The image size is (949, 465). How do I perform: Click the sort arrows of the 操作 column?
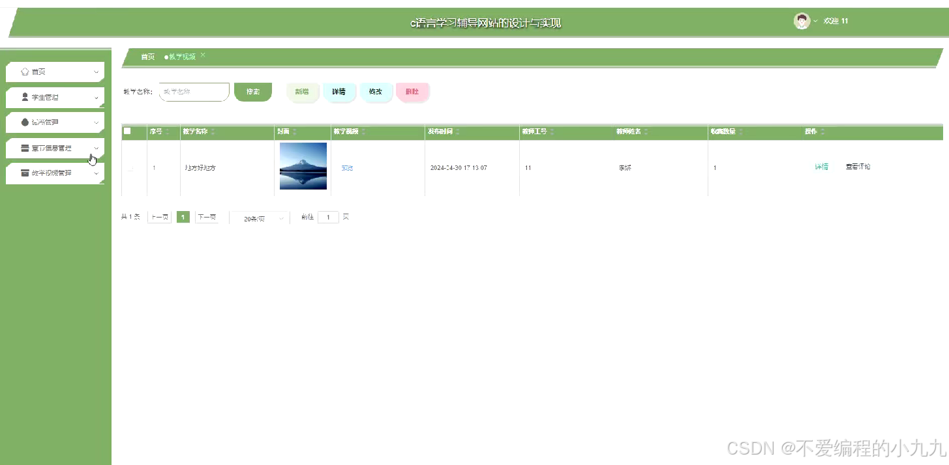point(822,132)
